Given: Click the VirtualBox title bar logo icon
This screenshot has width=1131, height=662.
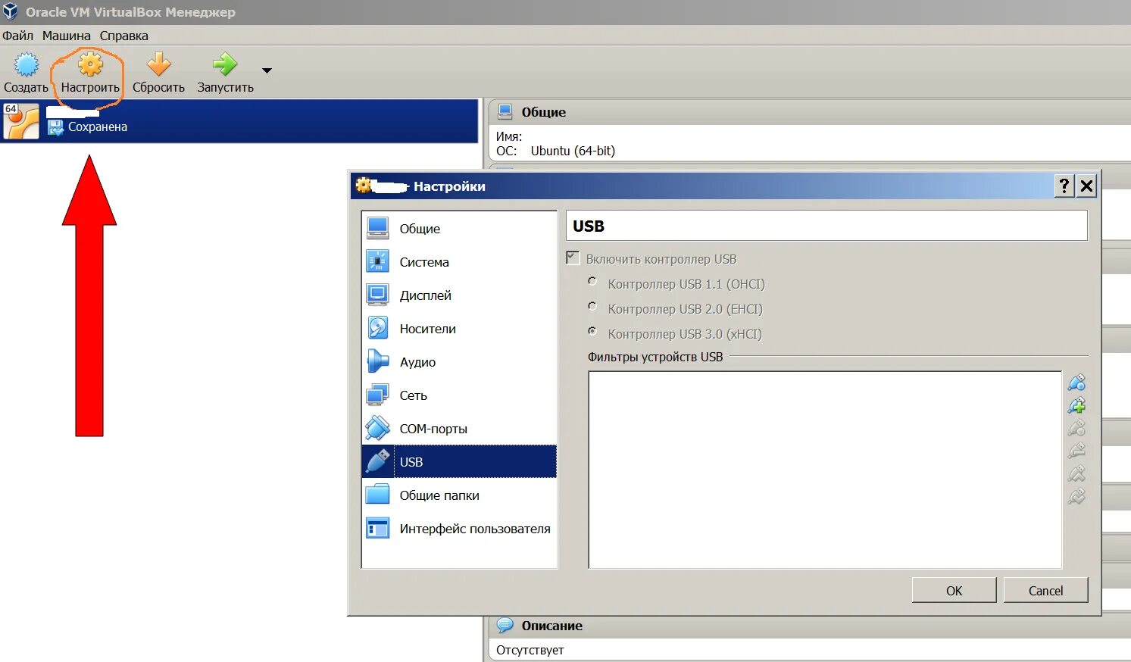Looking at the screenshot, I should point(10,11).
